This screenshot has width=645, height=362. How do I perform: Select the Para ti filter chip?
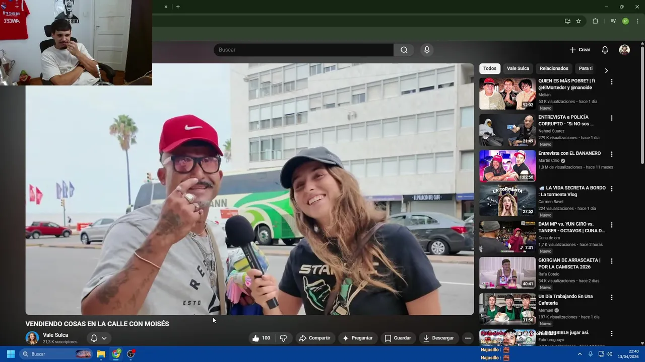tap(585, 68)
